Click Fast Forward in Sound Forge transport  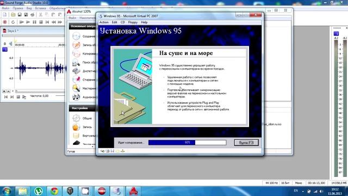(x=60, y=22)
